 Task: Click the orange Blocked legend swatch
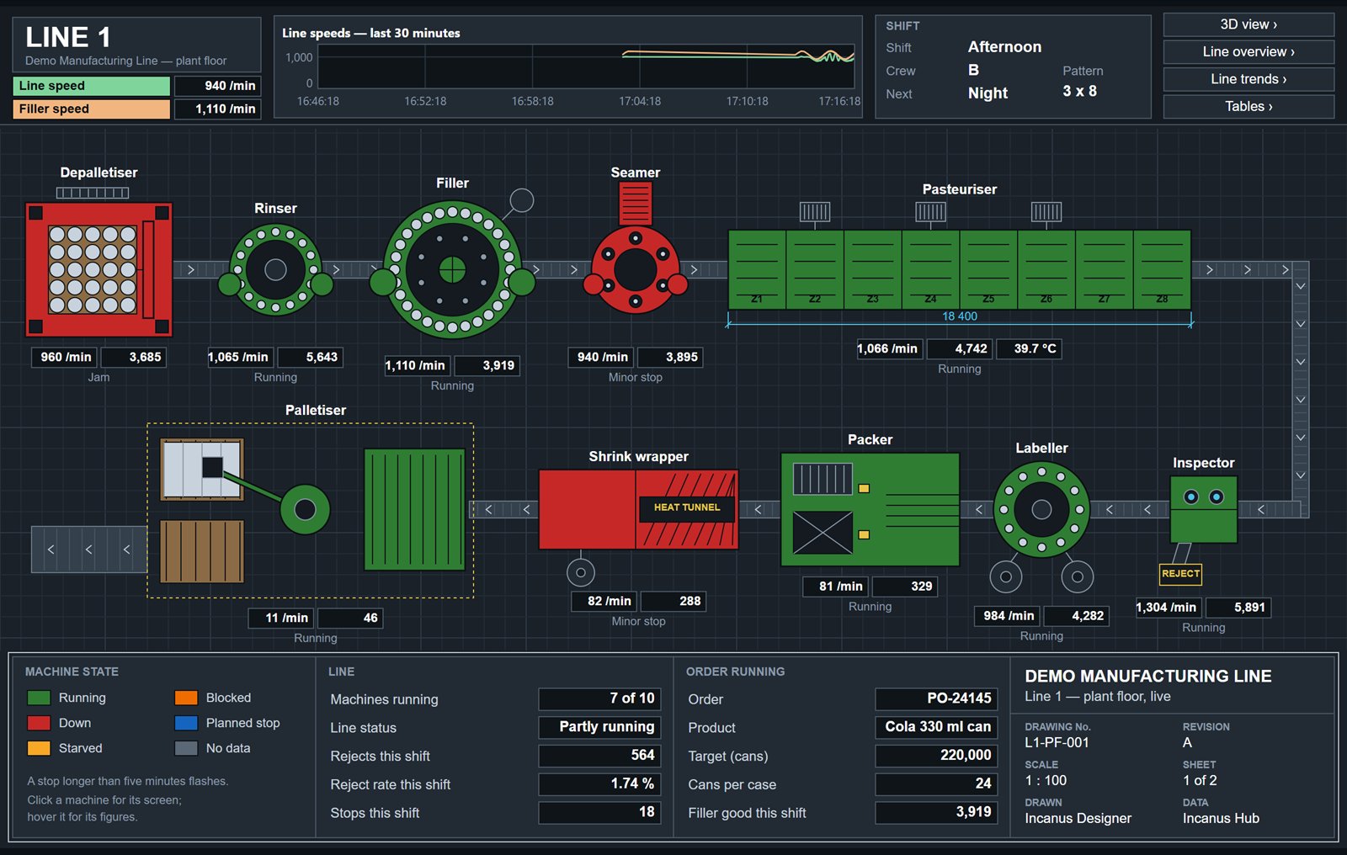[x=186, y=698]
